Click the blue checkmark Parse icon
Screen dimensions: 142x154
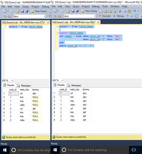point(132,16)
